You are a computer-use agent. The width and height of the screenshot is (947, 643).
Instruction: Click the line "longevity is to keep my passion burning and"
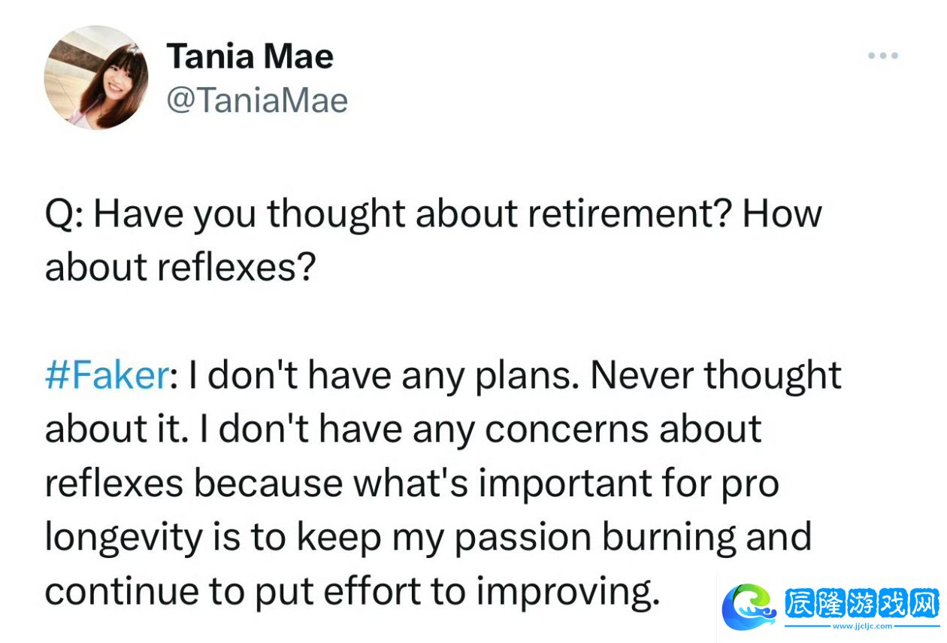[x=428, y=538]
